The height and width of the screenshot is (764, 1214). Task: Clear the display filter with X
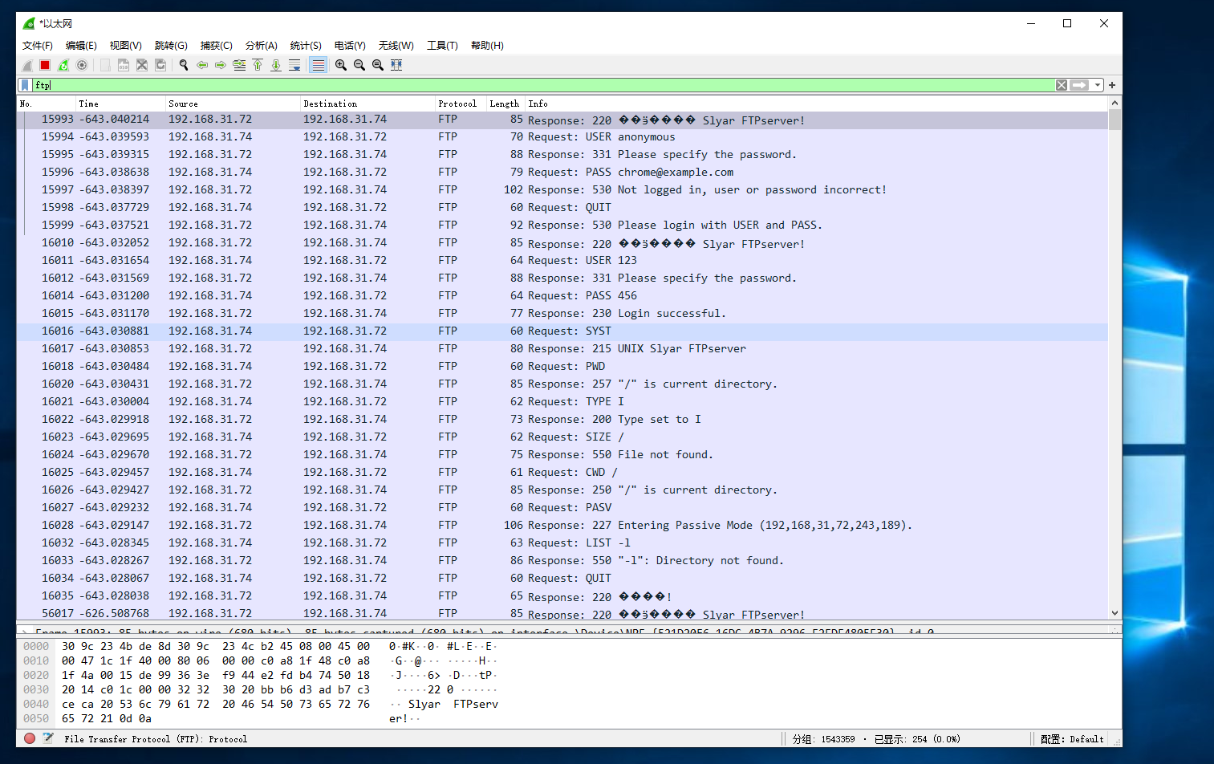(x=1062, y=85)
